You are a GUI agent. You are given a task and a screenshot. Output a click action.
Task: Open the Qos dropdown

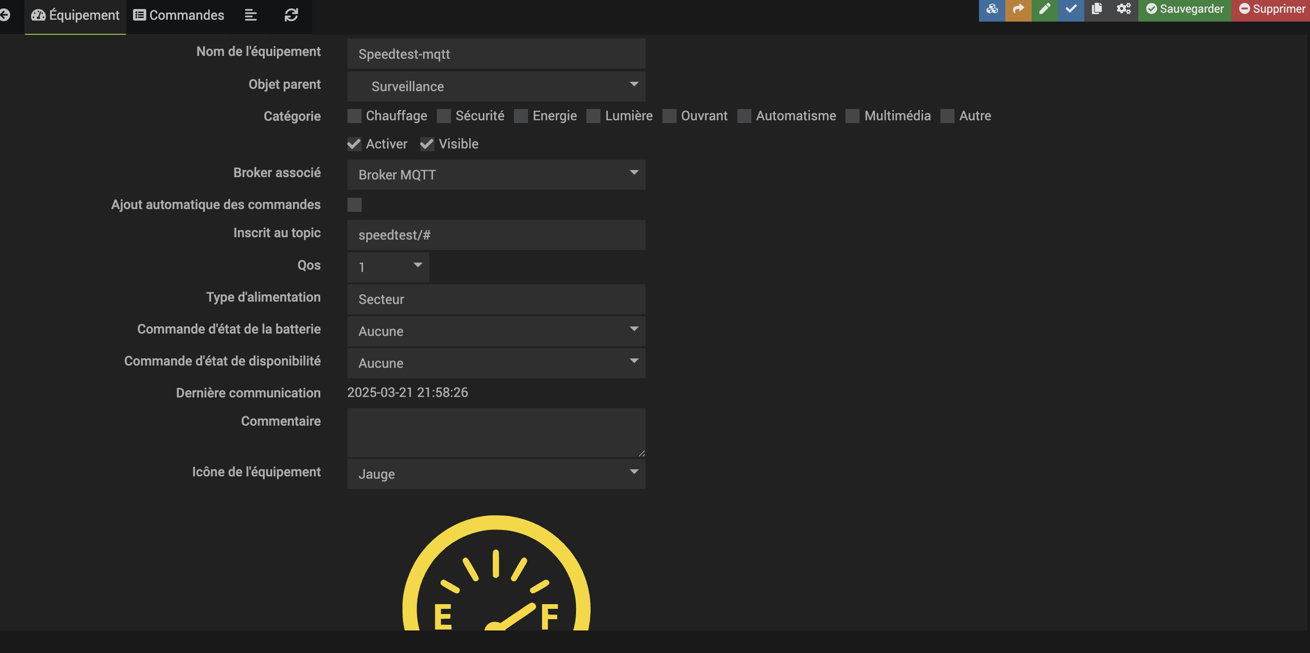tap(388, 267)
